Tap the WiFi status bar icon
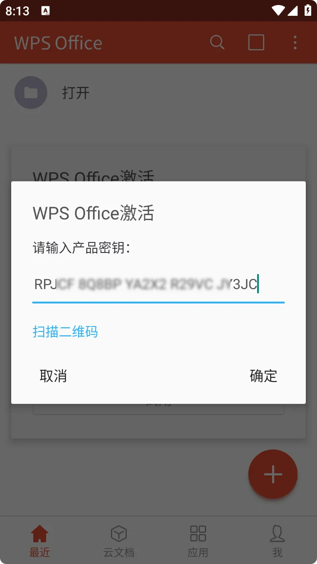The image size is (317, 564). [x=278, y=10]
